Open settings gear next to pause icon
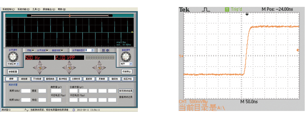This screenshot has height=118, width=306. (107, 50)
